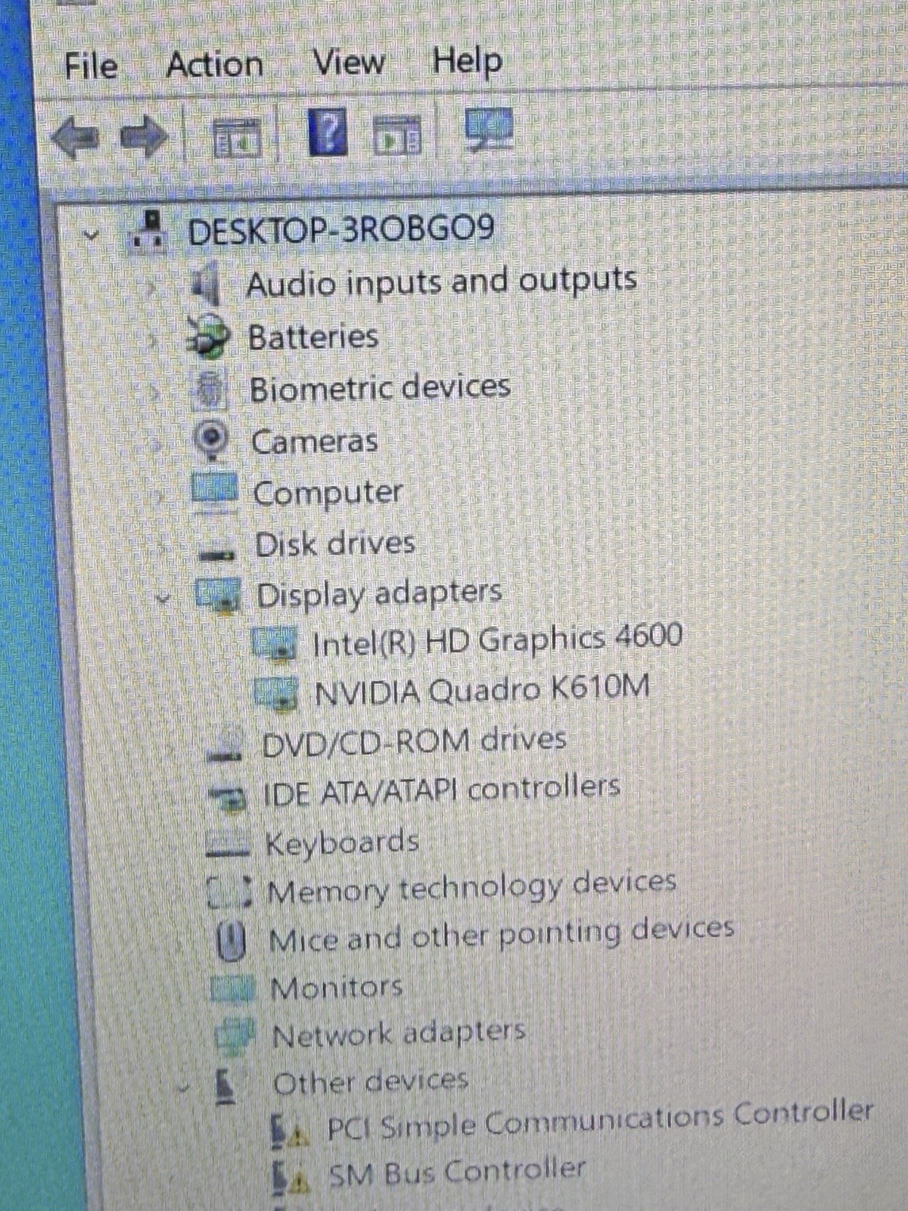The image size is (908, 1211).
Task: Click the Forward arrow toolbar button
Action: tap(145, 136)
